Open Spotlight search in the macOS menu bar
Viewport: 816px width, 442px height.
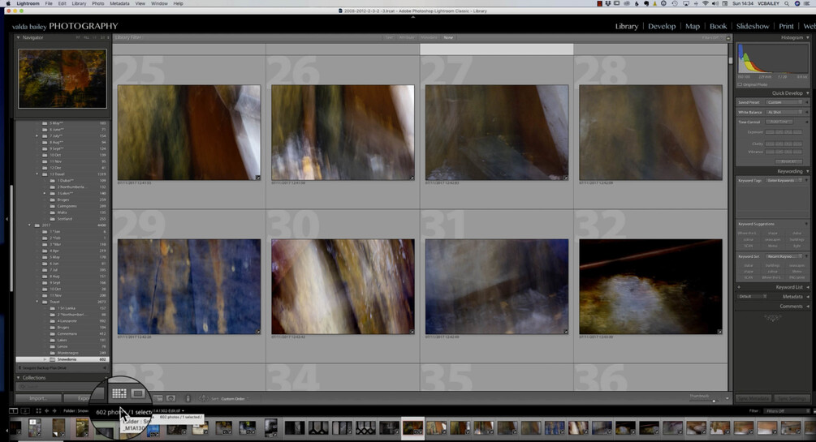point(786,3)
